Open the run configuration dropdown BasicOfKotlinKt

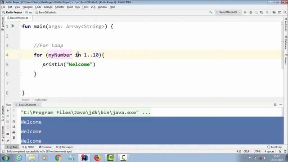pos(228,12)
